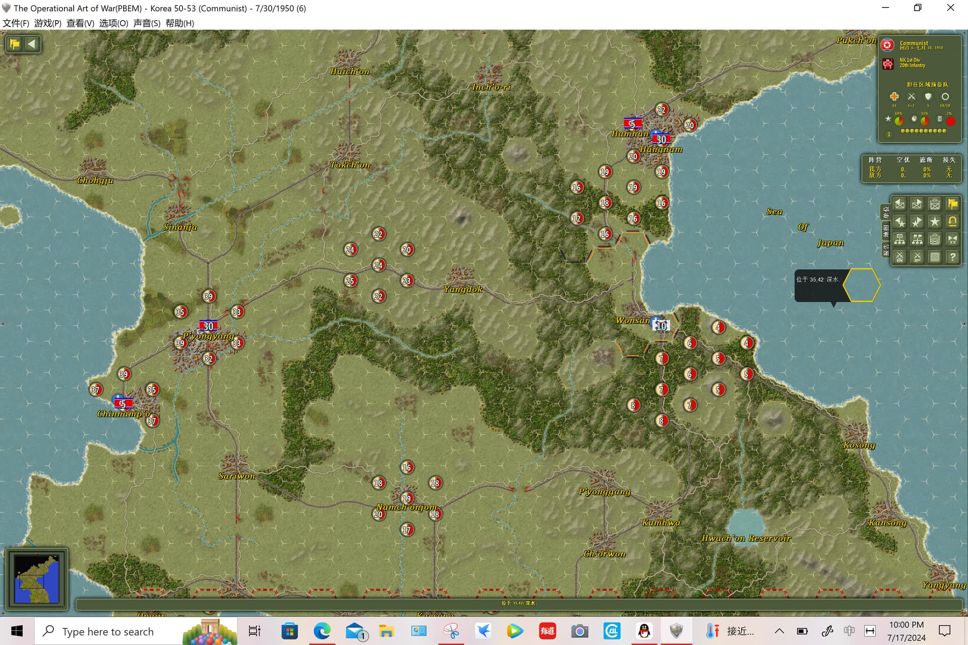This screenshot has width=968, height=645.
Task: Click the organization hierarchy chart icon
Action: tap(899, 239)
